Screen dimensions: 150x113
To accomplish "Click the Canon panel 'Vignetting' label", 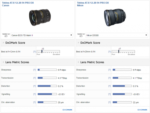I will (x=5, y=94).
